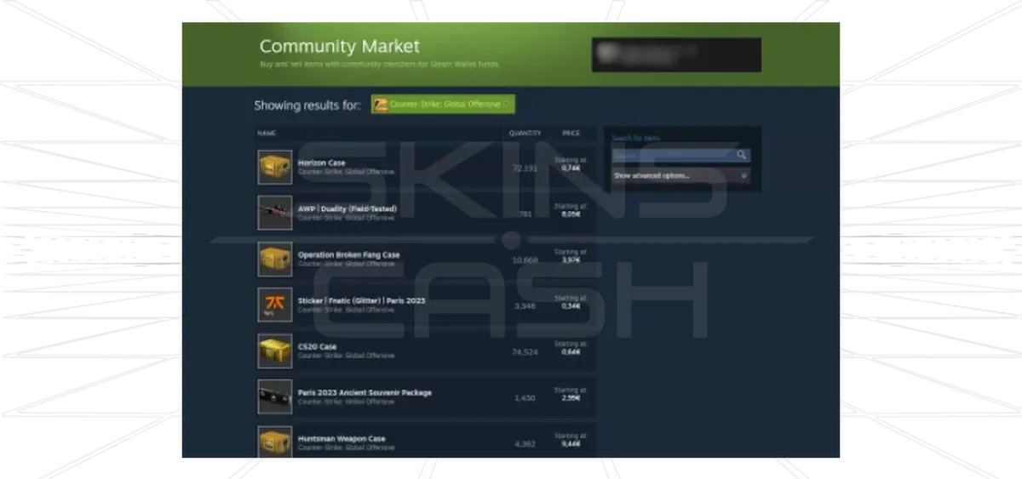This screenshot has width=1022, height=479.
Task: Open Paris 2023 Ancient Souvenir Package name
Action: click(x=365, y=392)
